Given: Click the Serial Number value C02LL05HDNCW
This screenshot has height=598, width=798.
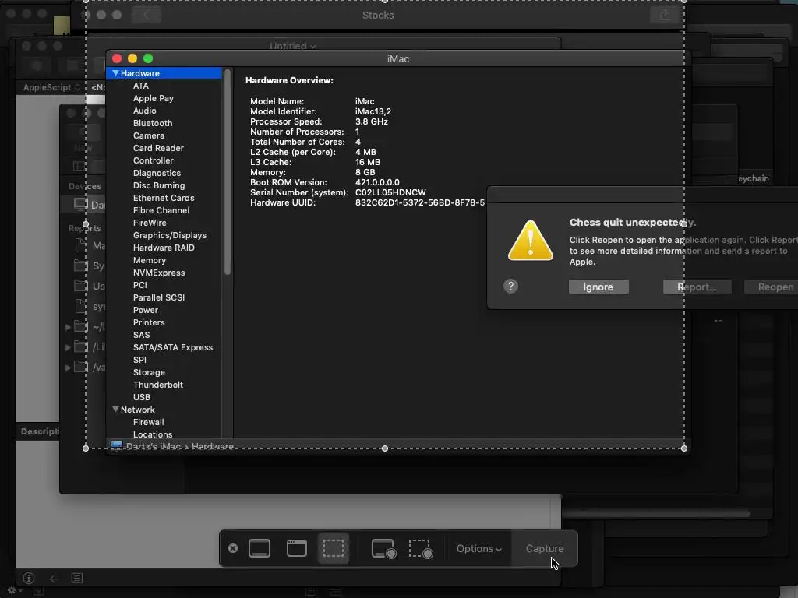Looking at the screenshot, I should coord(390,193).
